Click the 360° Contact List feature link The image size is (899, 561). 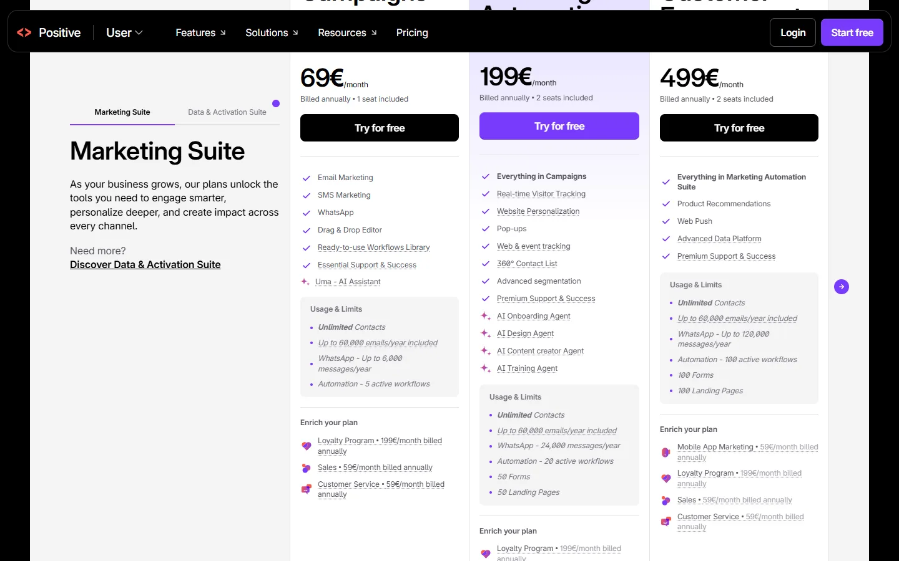coord(527,264)
